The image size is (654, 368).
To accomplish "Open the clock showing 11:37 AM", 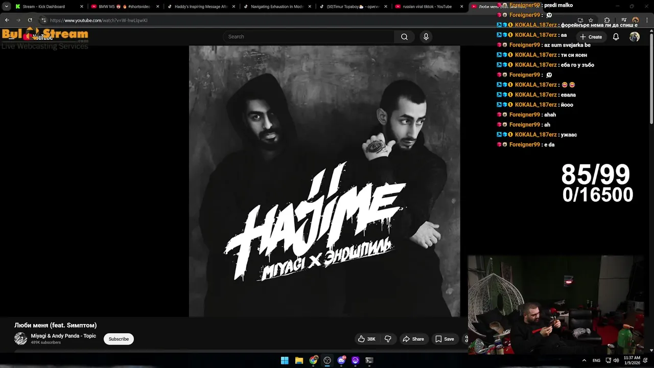I will pos(632,360).
